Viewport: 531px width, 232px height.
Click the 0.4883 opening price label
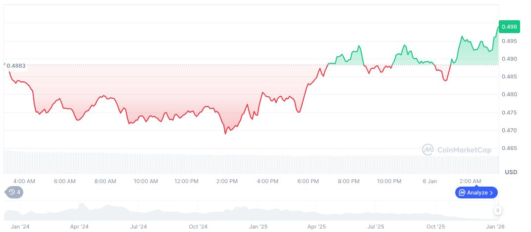coord(16,65)
